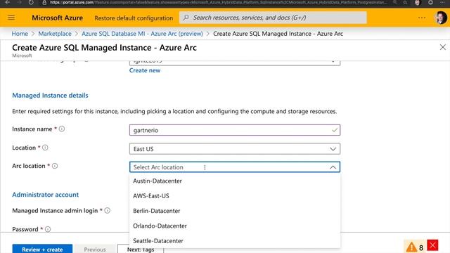
Task: Select Austin-Datacenter from the Arc list
Action: coord(235,181)
